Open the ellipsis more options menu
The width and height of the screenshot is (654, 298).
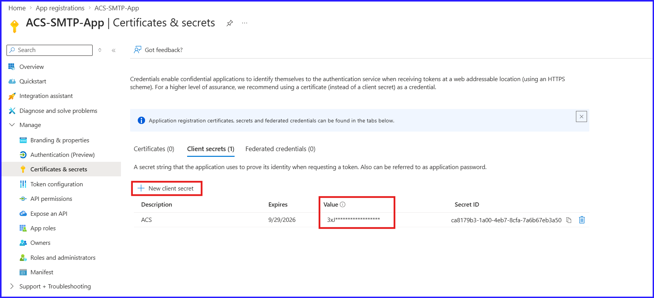point(245,23)
